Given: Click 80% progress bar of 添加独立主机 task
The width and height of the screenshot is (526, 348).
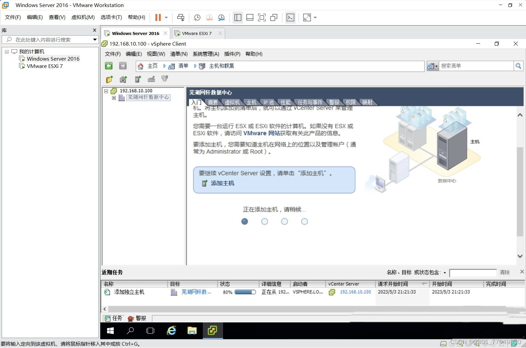Looking at the screenshot, I should pyautogui.click(x=245, y=292).
